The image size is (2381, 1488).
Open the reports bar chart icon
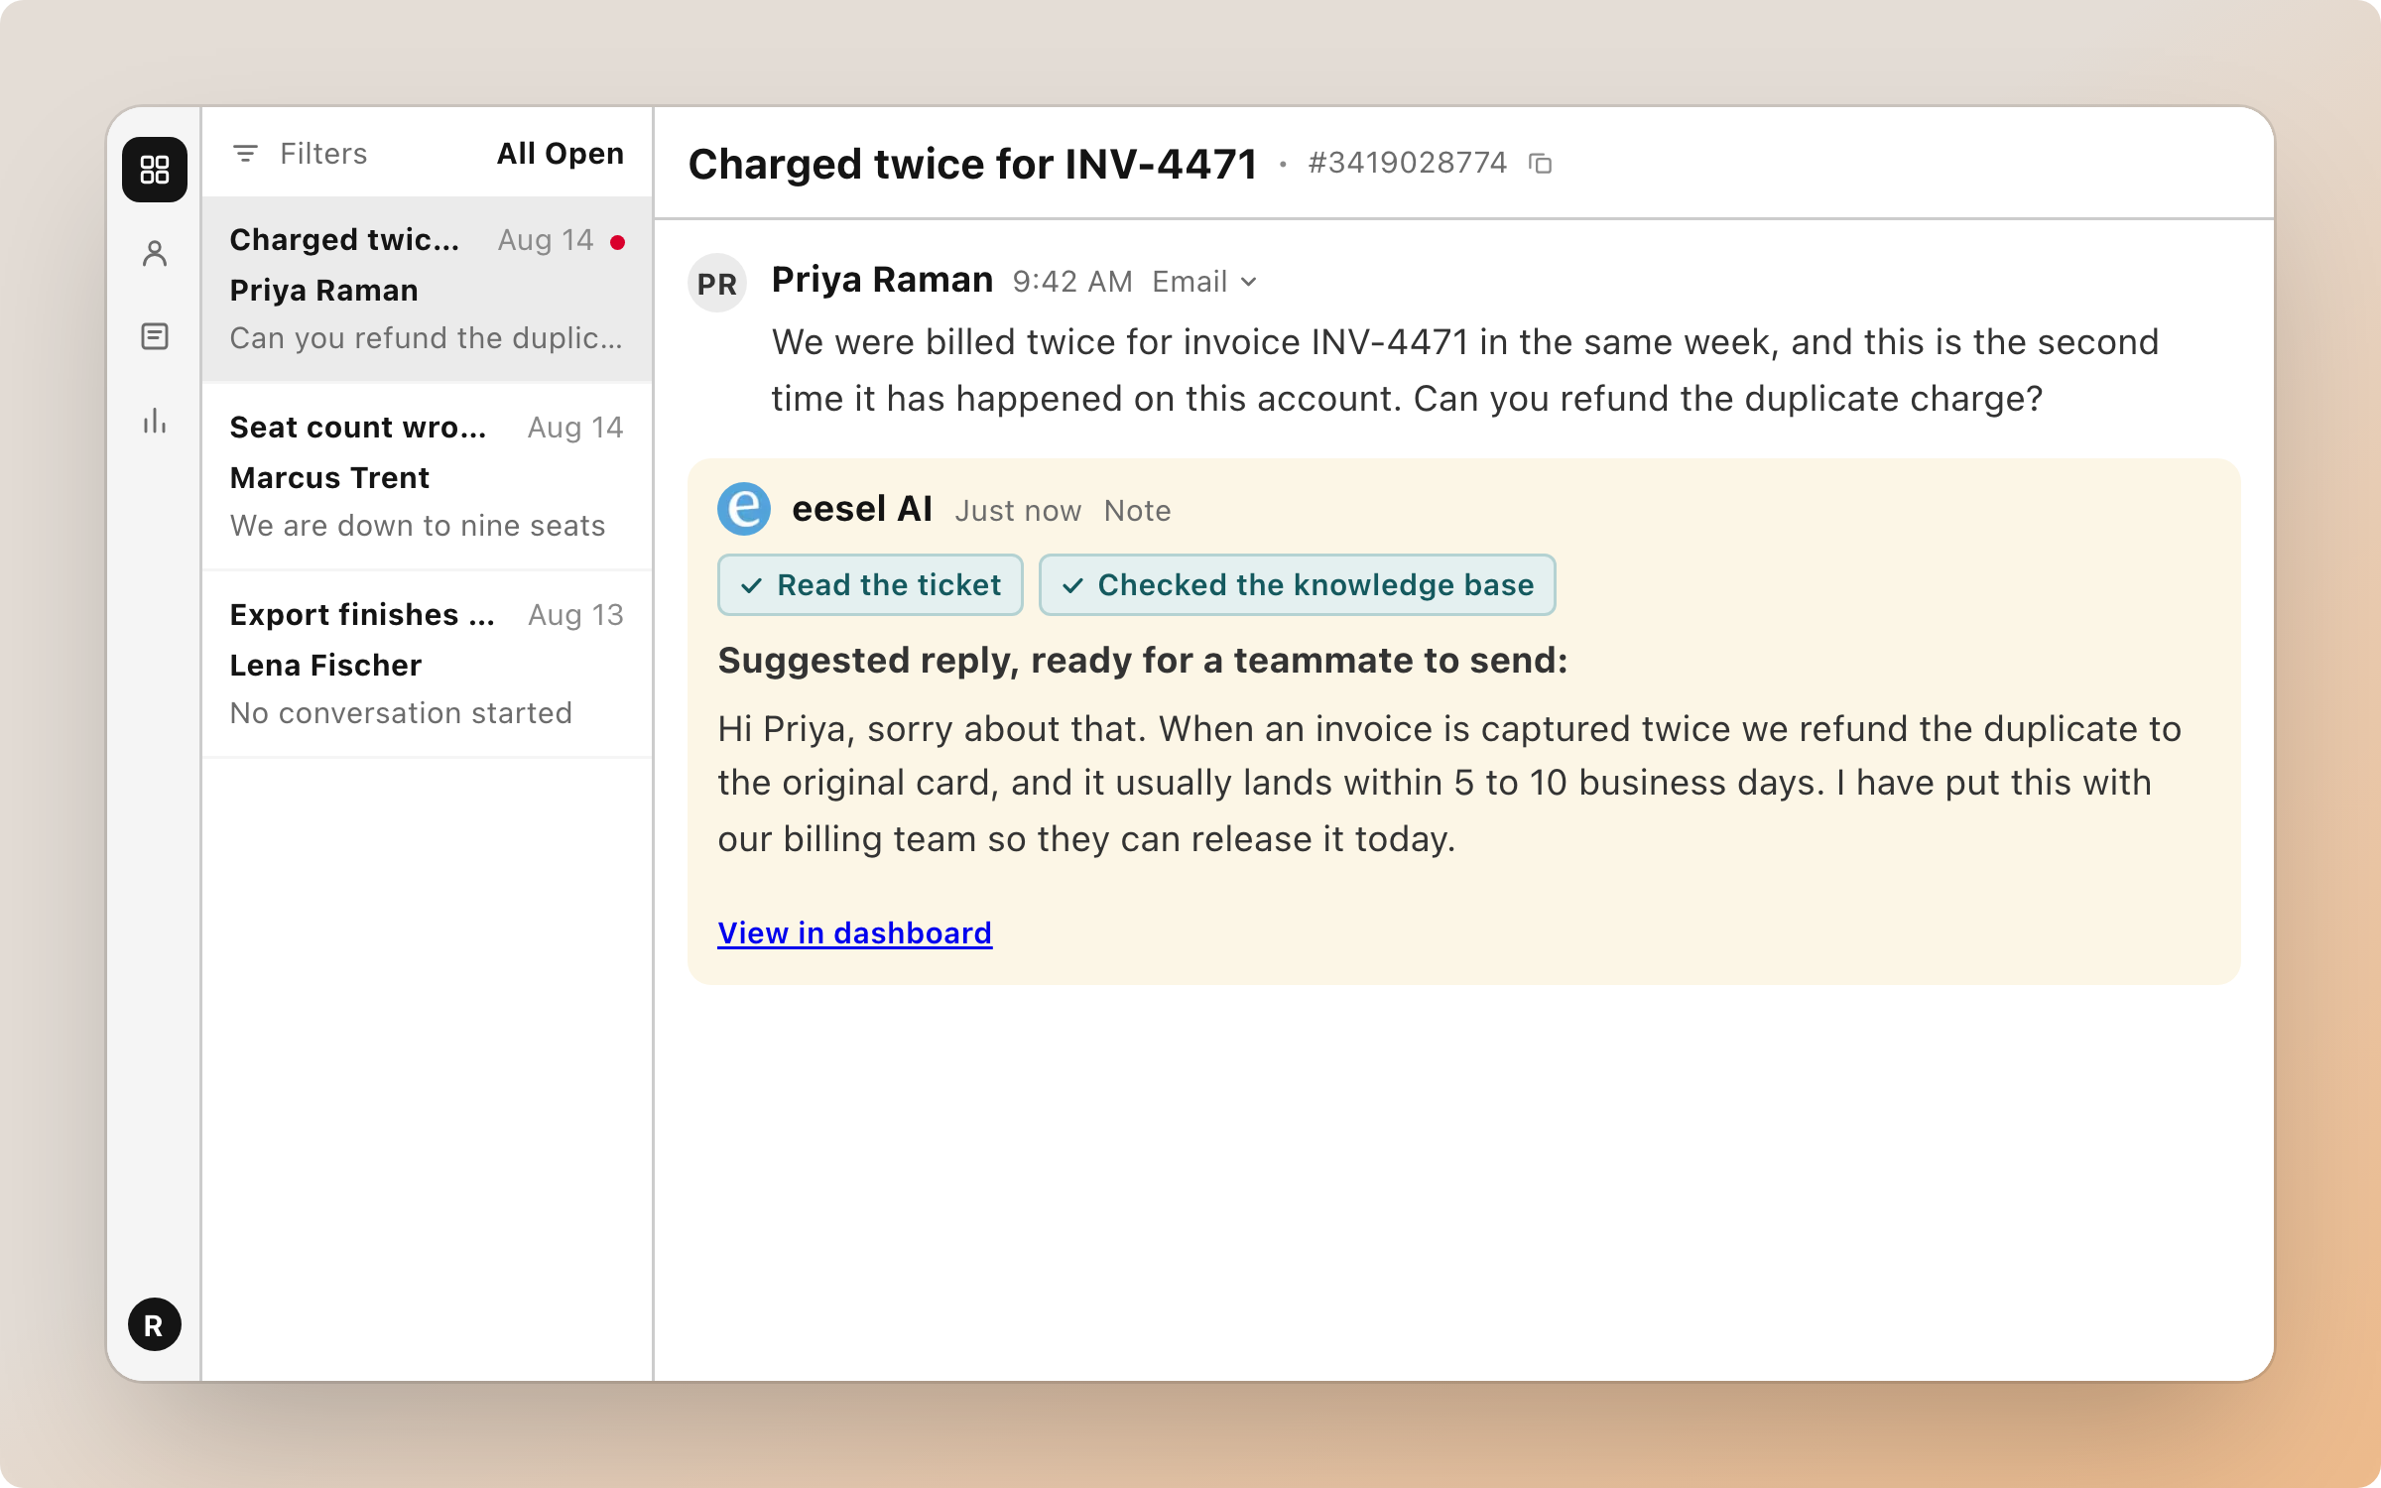tap(155, 420)
